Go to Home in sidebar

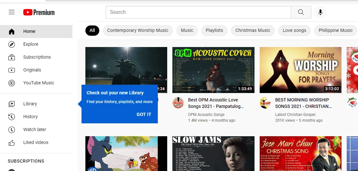coord(36,31)
